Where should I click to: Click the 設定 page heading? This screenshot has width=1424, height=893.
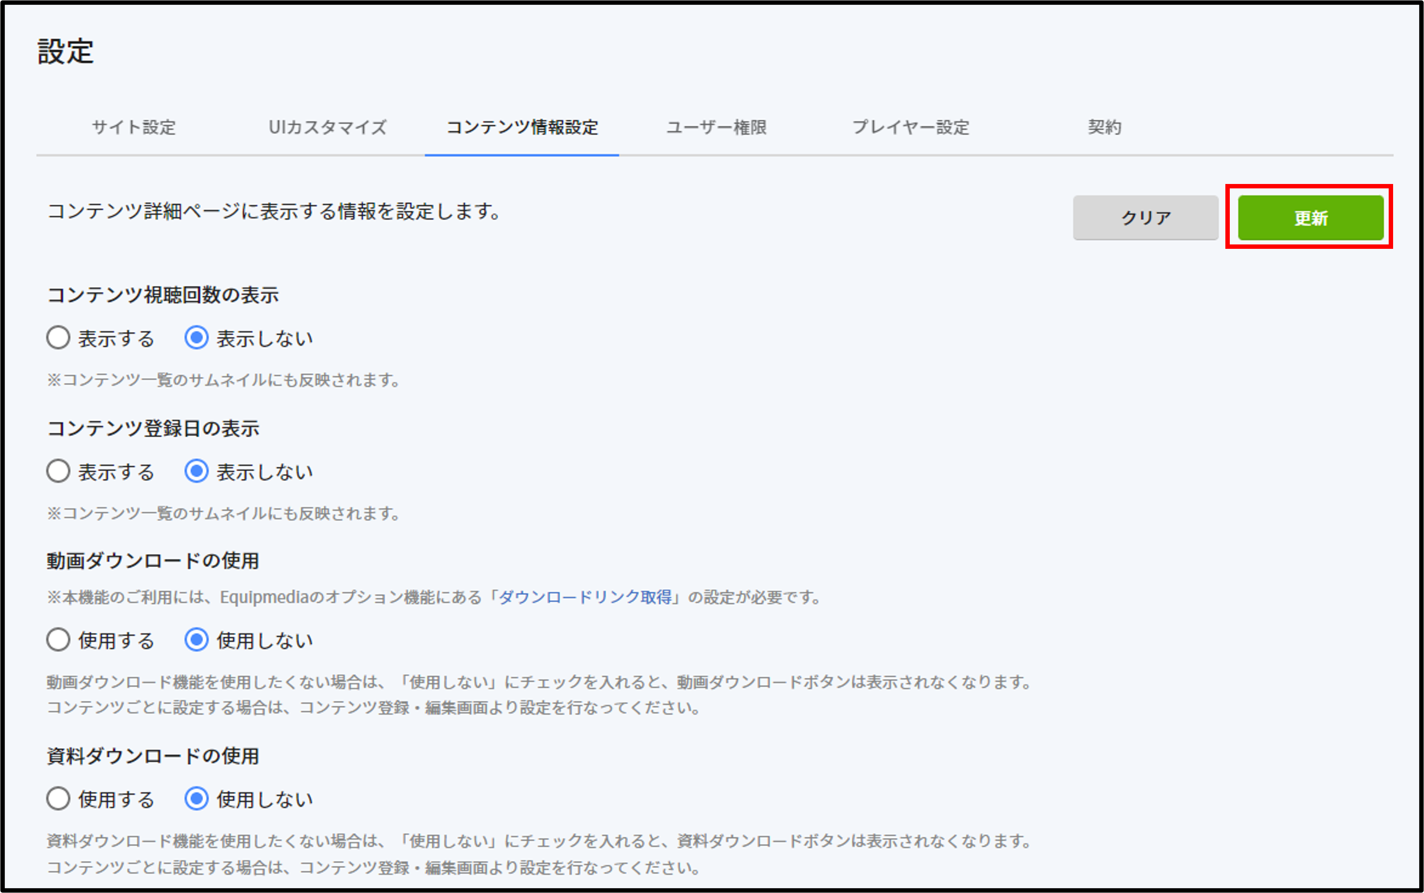[x=66, y=51]
